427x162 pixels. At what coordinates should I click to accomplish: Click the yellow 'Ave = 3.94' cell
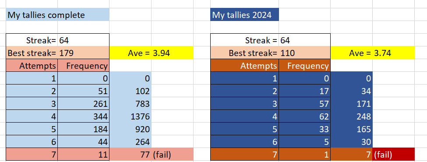pos(152,53)
